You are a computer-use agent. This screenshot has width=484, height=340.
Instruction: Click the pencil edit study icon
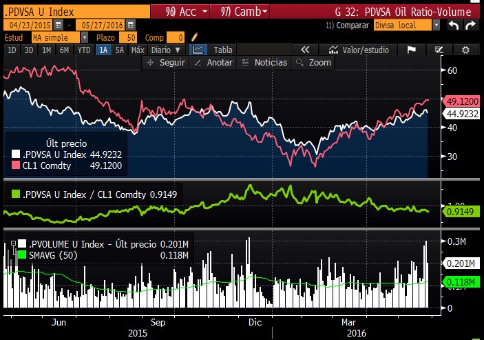tap(194, 37)
